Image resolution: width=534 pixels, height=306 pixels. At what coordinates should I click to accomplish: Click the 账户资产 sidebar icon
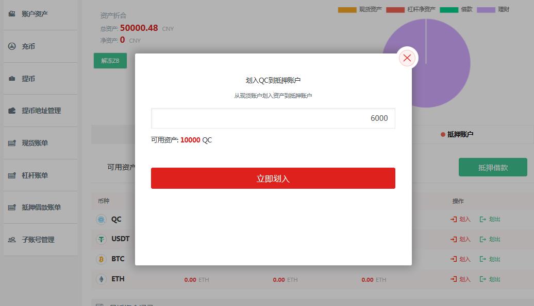pos(12,14)
